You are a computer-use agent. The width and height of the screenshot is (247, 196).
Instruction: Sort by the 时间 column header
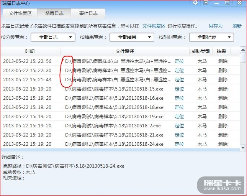(x=30, y=51)
